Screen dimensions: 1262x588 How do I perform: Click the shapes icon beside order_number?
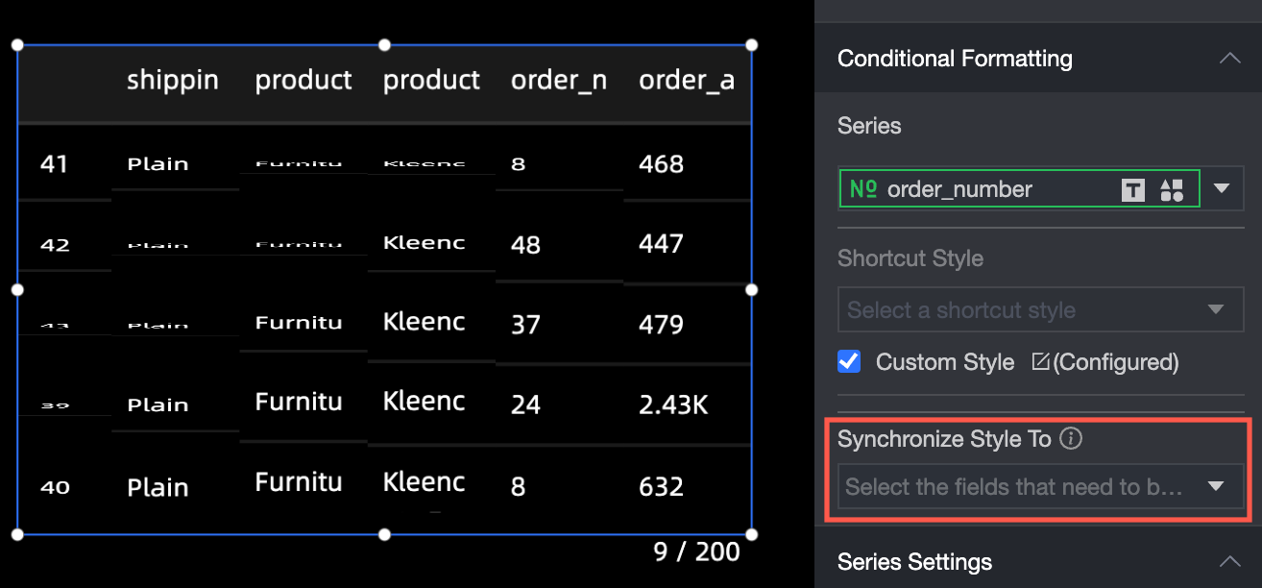(1172, 189)
